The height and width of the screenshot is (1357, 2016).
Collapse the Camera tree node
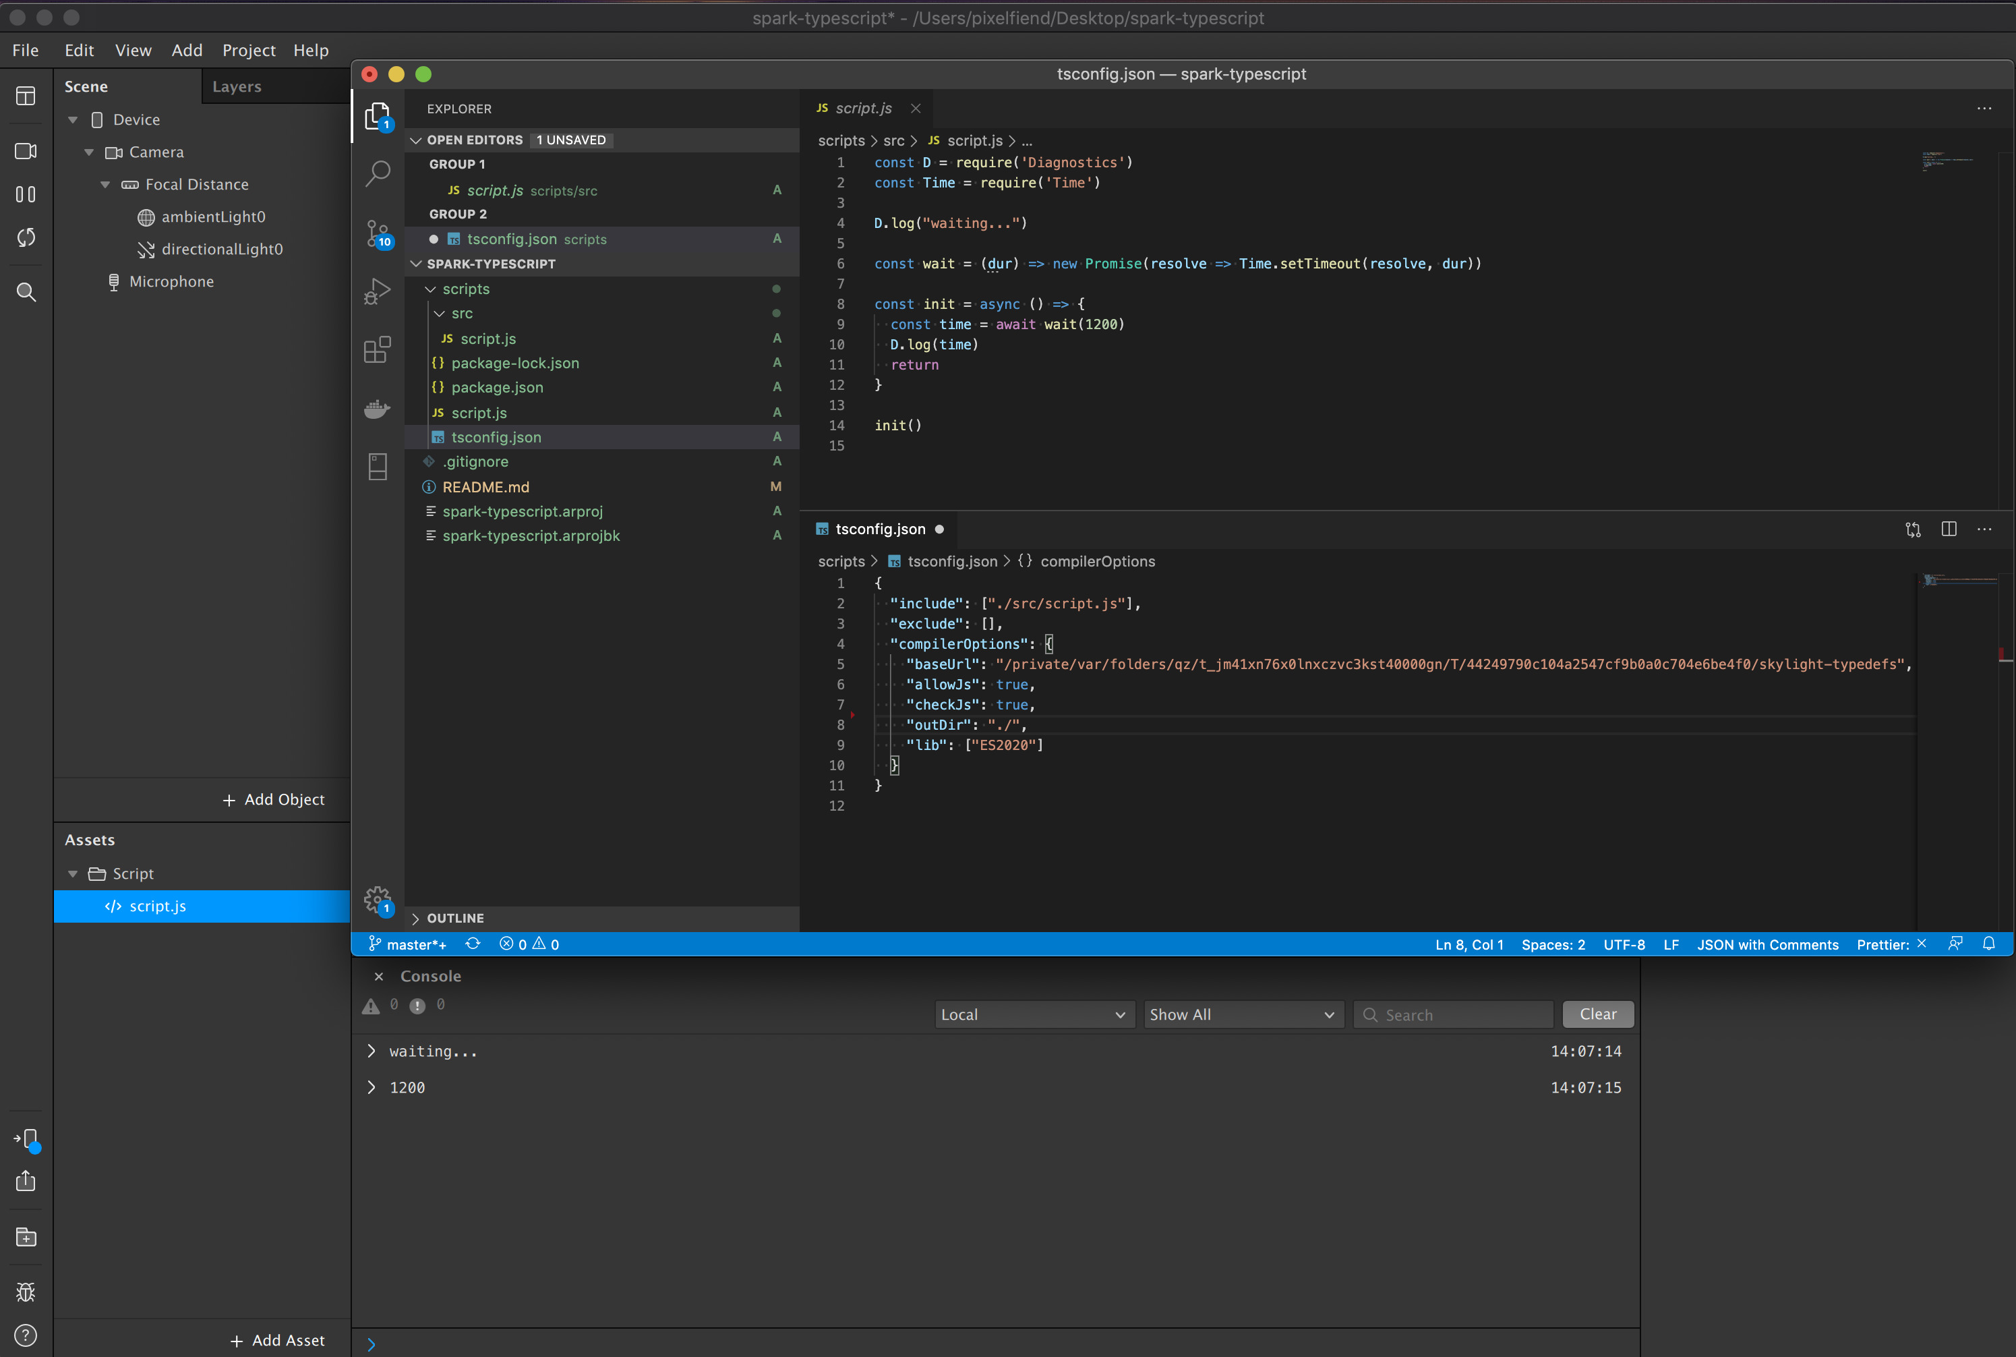(89, 152)
